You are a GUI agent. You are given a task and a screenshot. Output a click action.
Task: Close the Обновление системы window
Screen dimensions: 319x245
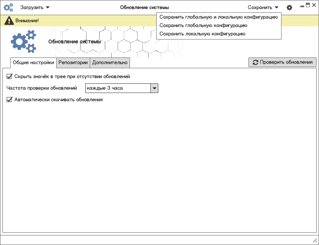click(x=314, y=5)
